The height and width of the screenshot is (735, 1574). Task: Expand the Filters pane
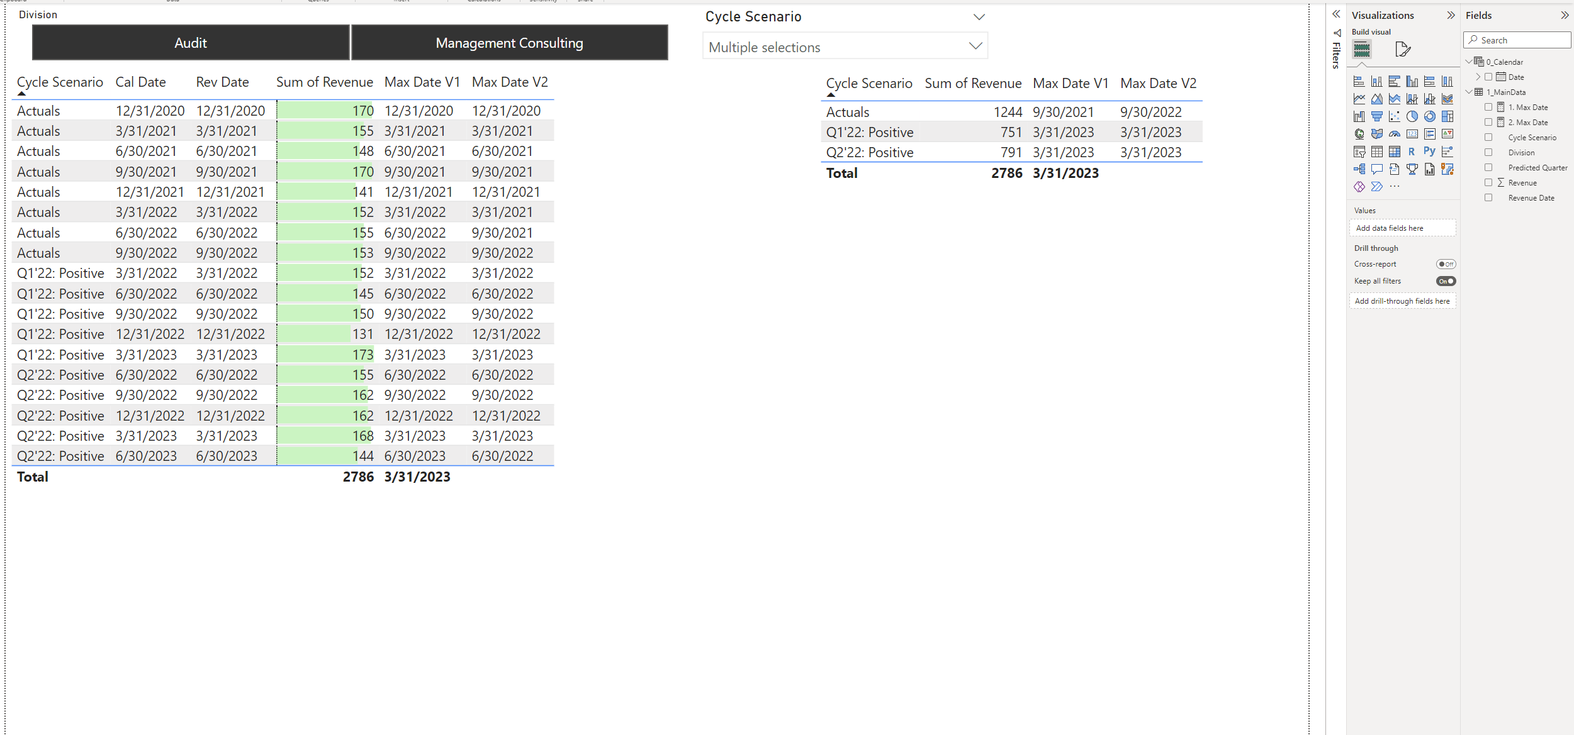point(1336,14)
